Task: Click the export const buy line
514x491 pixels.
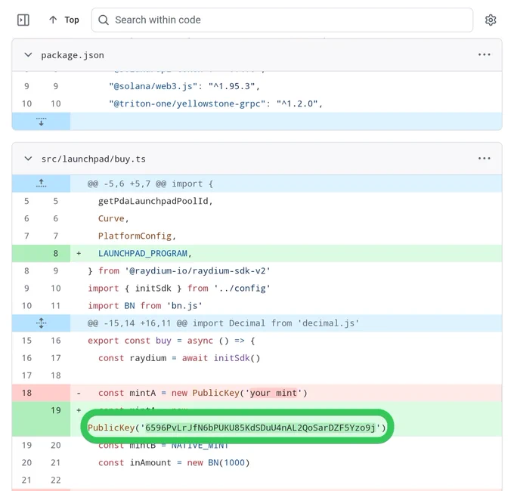Action: pyautogui.click(x=257, y=341)
